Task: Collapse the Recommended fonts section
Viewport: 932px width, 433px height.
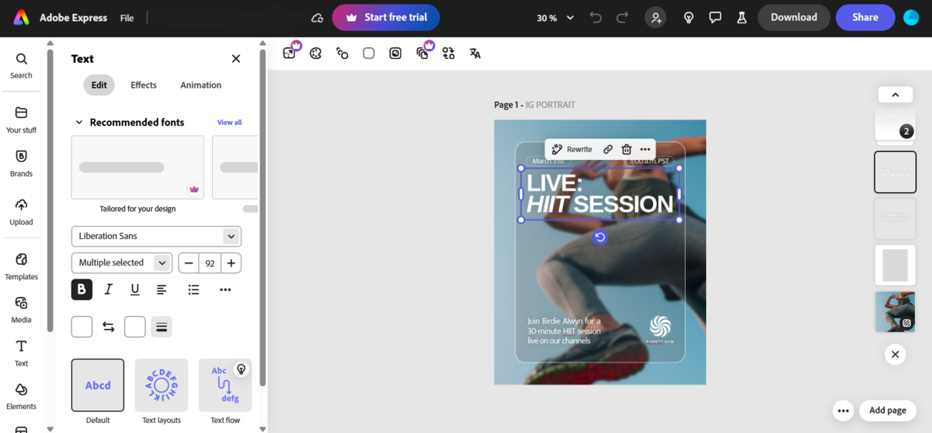Action: 78,123
